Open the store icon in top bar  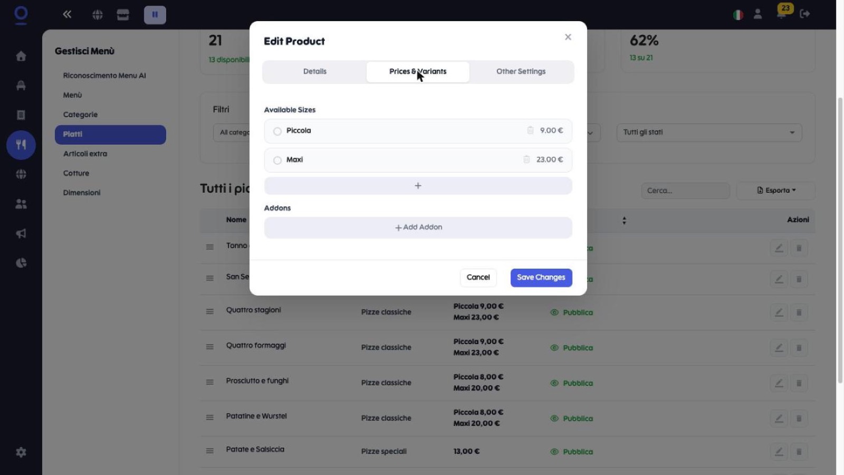pos(123,15)
